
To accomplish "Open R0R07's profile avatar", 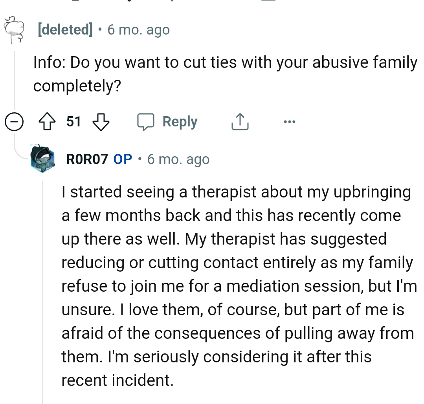I will coord(42,159).
